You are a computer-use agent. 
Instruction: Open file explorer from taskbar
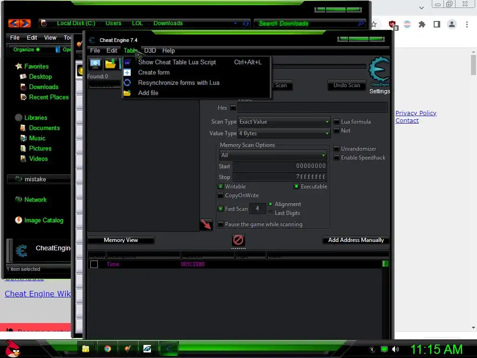86,349
